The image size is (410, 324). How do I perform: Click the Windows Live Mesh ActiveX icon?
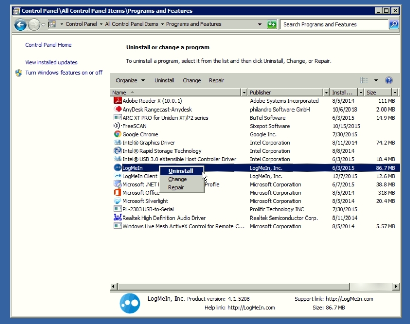[118, 226]
